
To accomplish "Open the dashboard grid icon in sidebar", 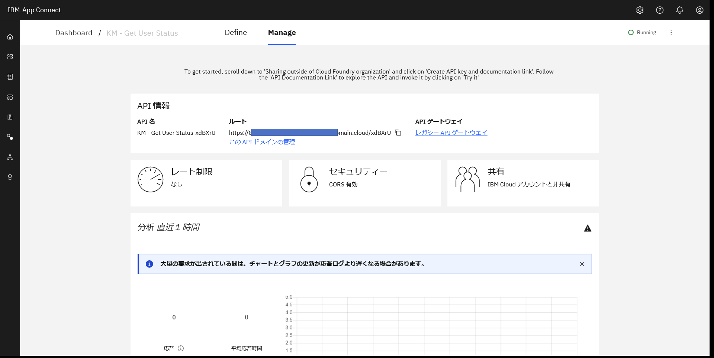I will [10, 57].
